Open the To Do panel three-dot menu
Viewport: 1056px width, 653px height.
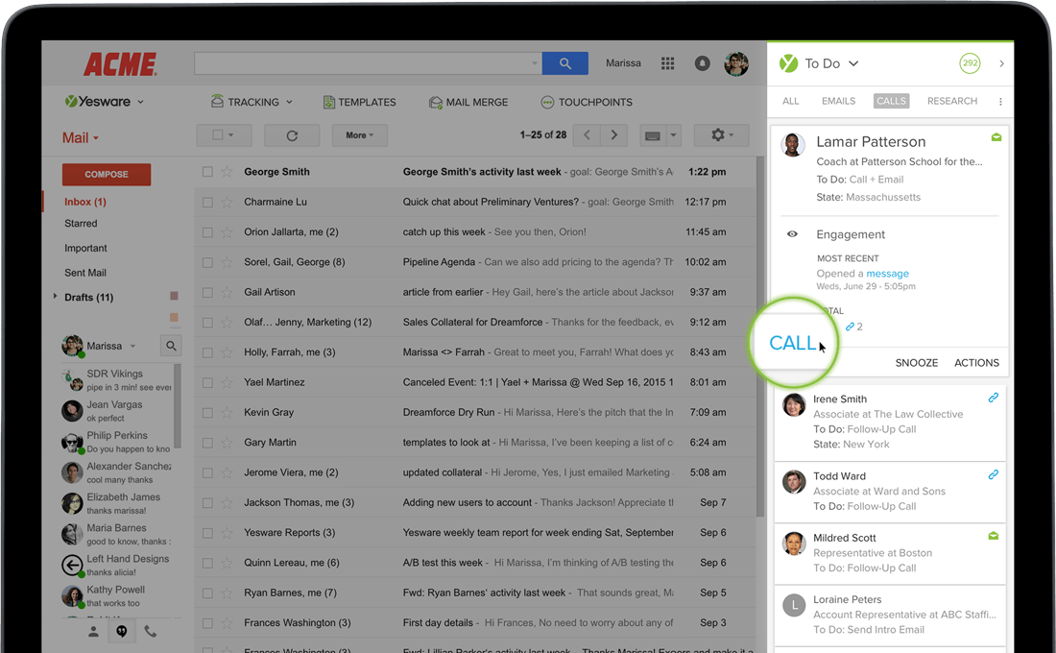coord(1000,101)
